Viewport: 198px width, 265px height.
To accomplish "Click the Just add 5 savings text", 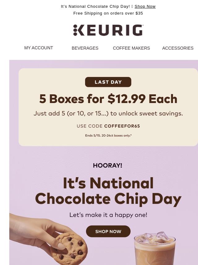I will tap(108, 113).
